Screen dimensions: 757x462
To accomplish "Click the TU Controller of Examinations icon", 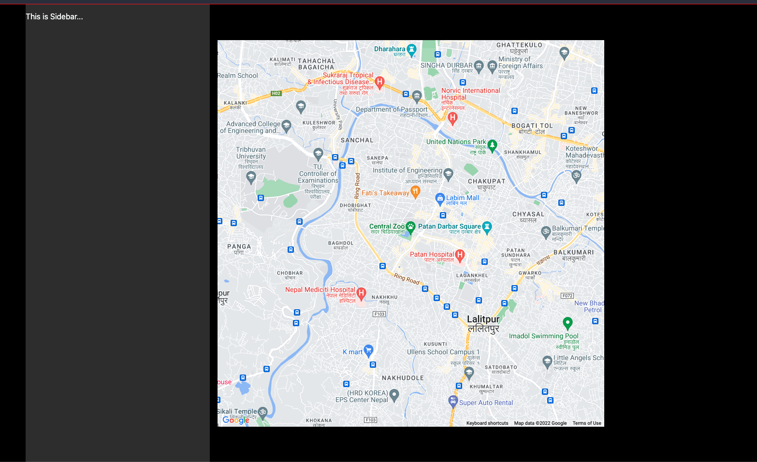I will pyautogui.click(x=318, y=154).
